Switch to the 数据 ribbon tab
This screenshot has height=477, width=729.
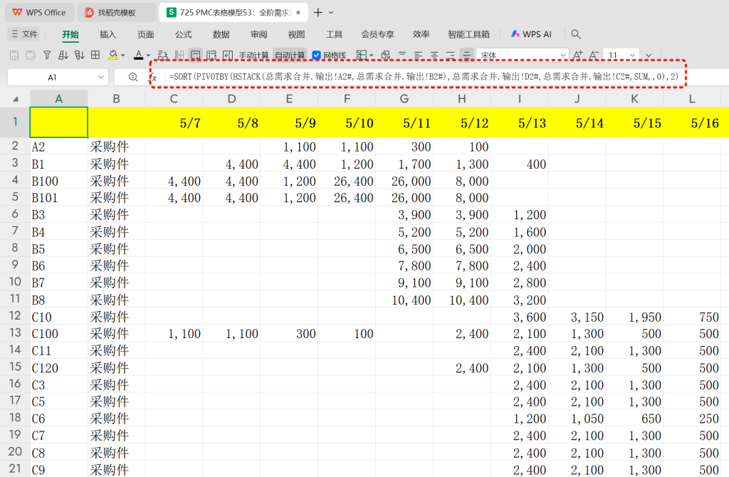click(221, 34)
